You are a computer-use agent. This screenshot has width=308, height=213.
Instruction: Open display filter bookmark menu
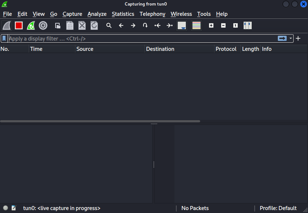[4, 39]
